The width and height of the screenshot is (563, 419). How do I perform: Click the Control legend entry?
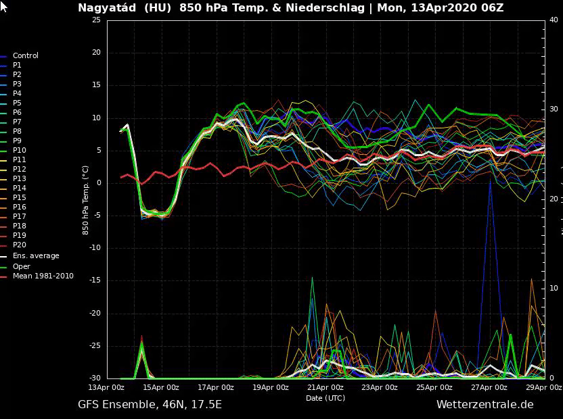pos(25,56)
